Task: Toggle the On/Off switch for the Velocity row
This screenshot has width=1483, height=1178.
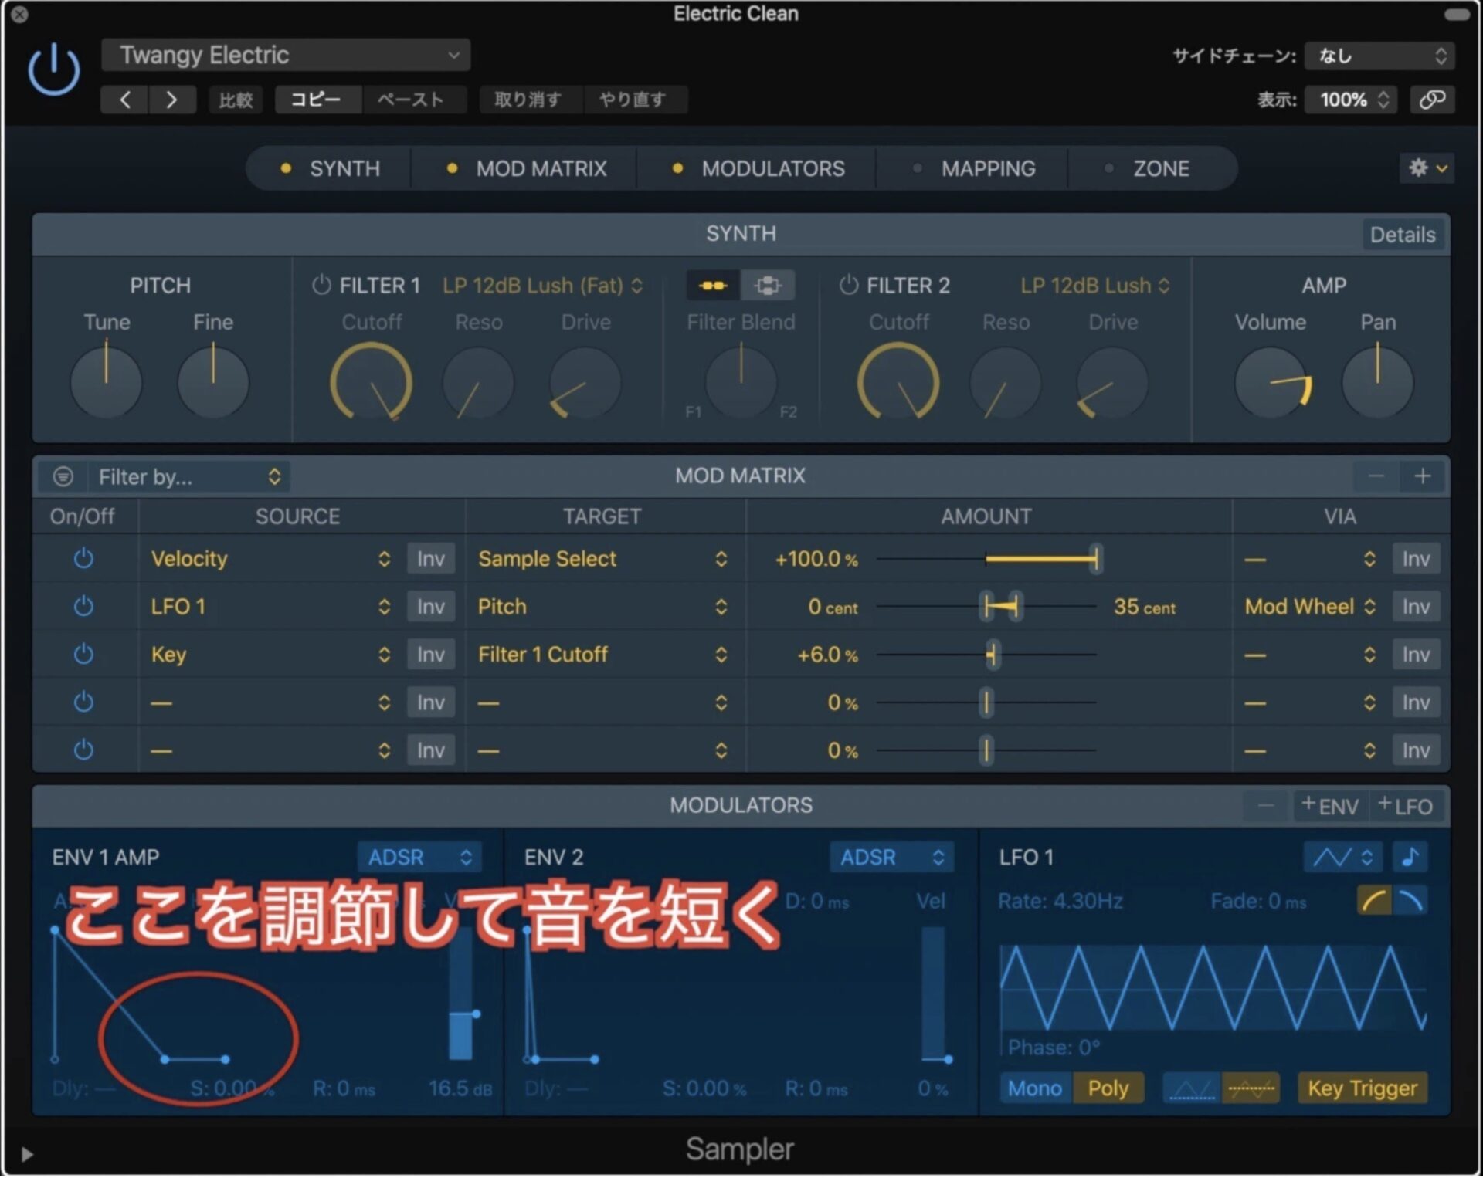Action: pyautogui.click(x=83, y=559)
